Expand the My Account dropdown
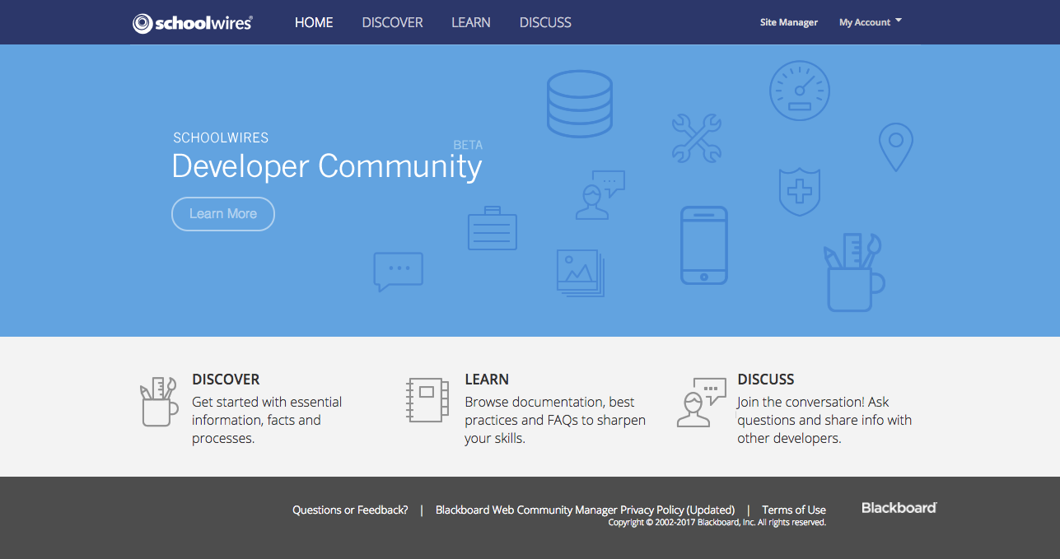 click(871, 23)
